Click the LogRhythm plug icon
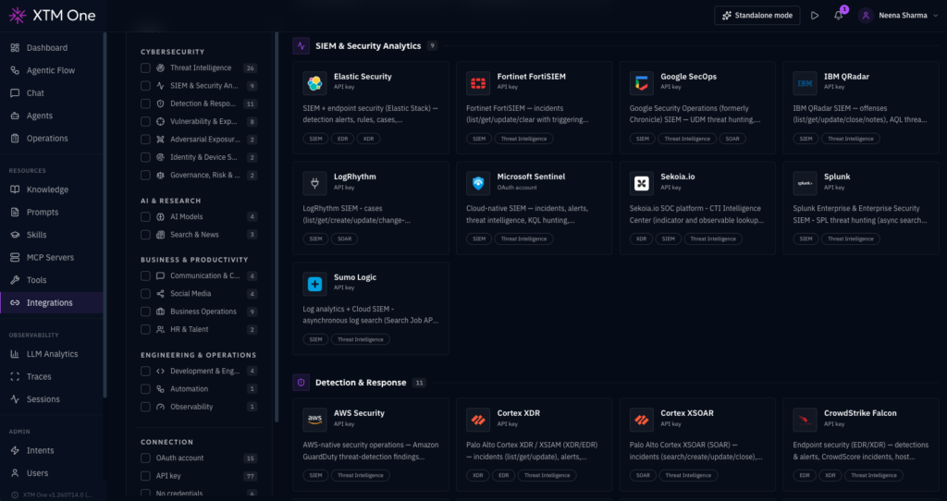The width and height of the screenshot is (947, 501). coord(314,184)
